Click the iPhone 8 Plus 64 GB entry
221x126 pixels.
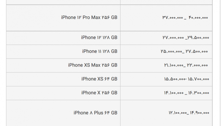95,113
